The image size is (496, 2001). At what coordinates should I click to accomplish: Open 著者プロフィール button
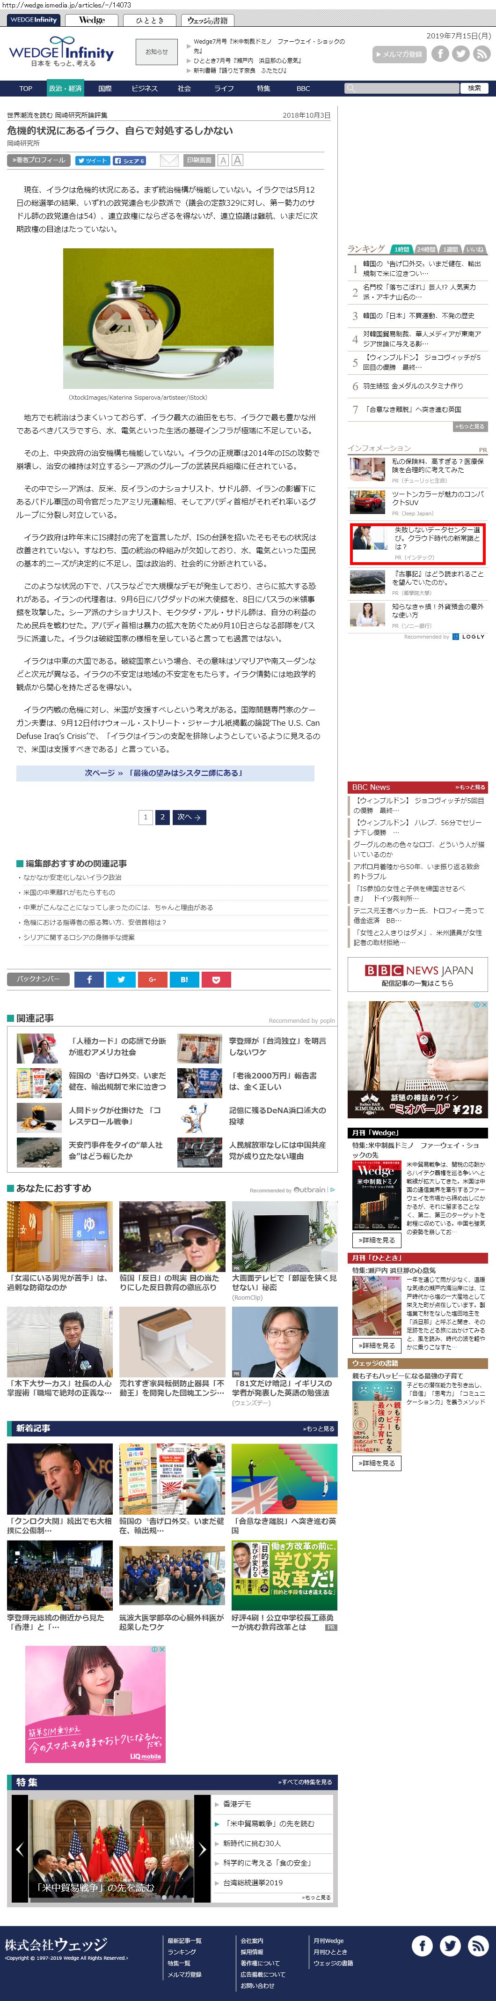point(39,160)
